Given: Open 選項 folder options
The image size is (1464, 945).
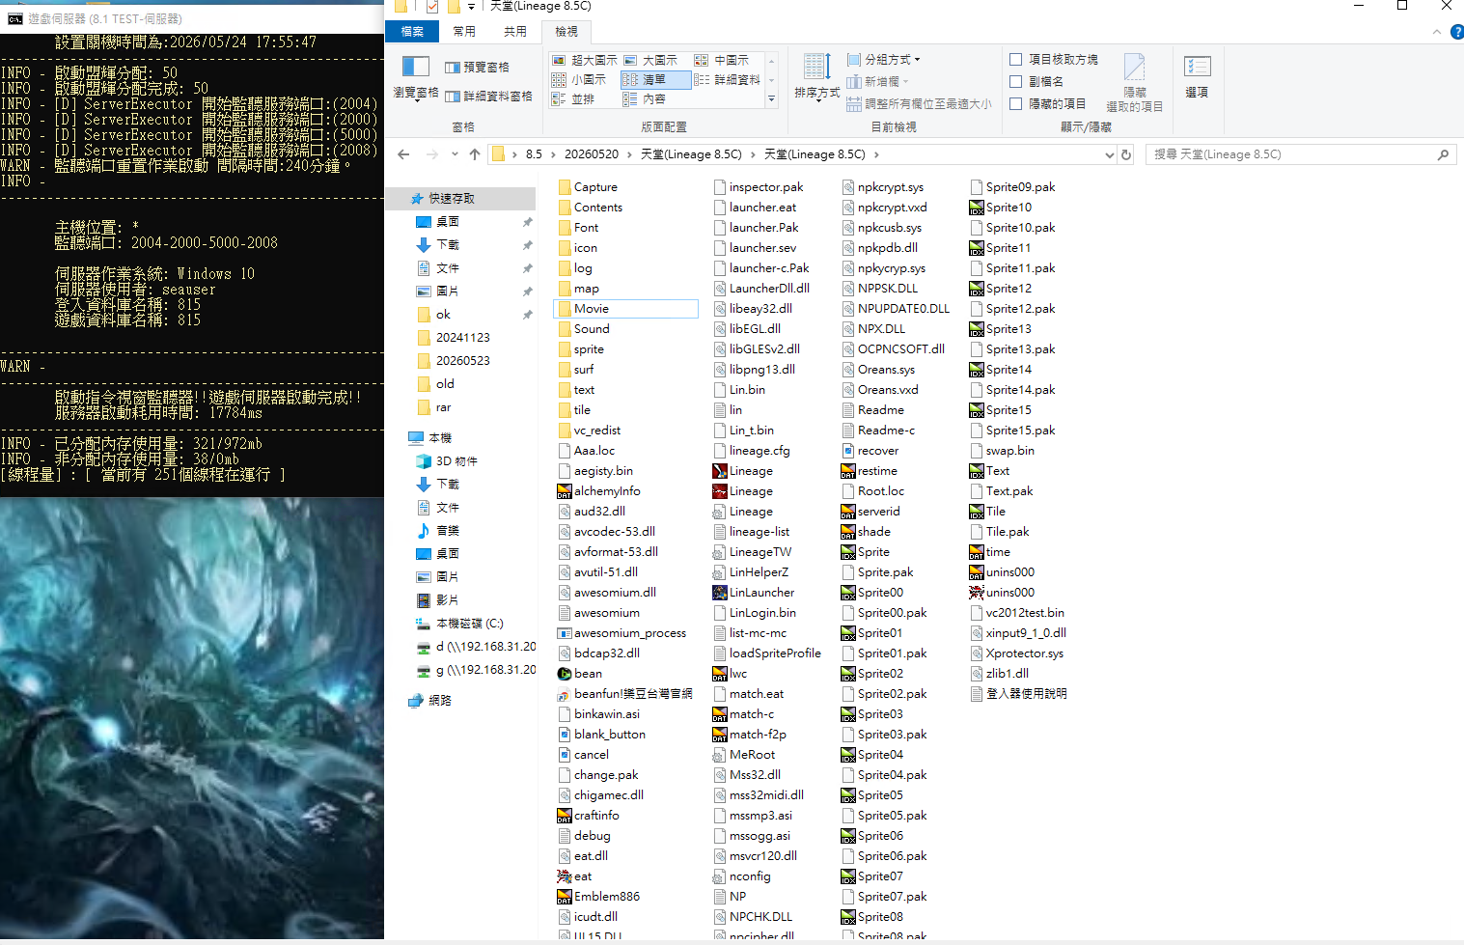Looking at the screenshot, I should click(1197, 77).
